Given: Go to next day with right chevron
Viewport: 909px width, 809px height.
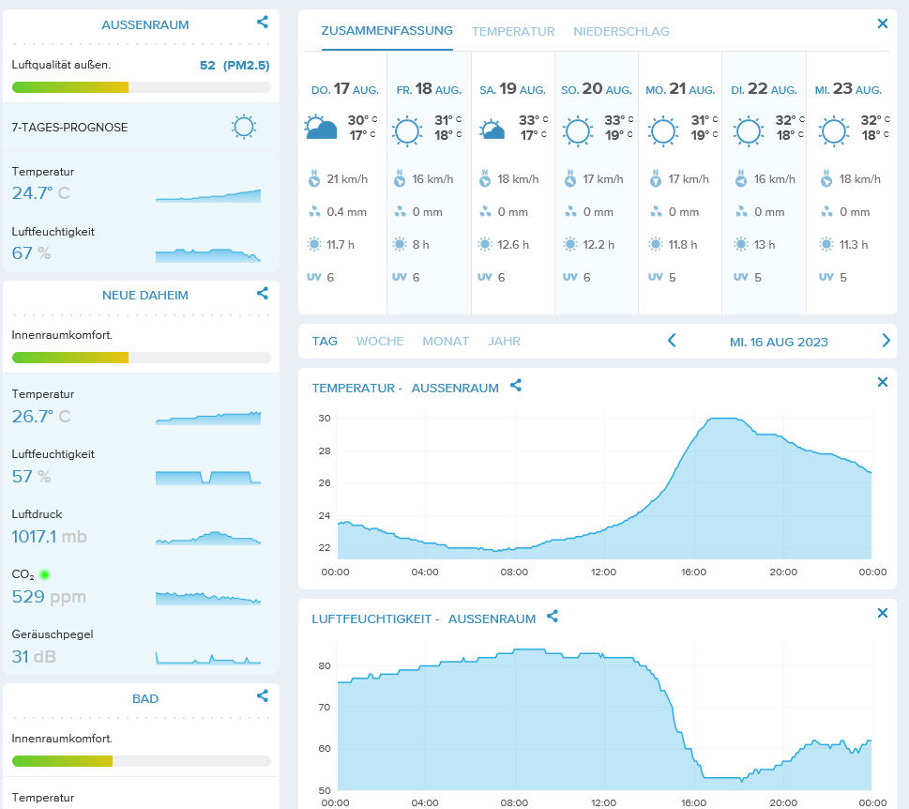Looking at the screenshot, I should point(886,341).
